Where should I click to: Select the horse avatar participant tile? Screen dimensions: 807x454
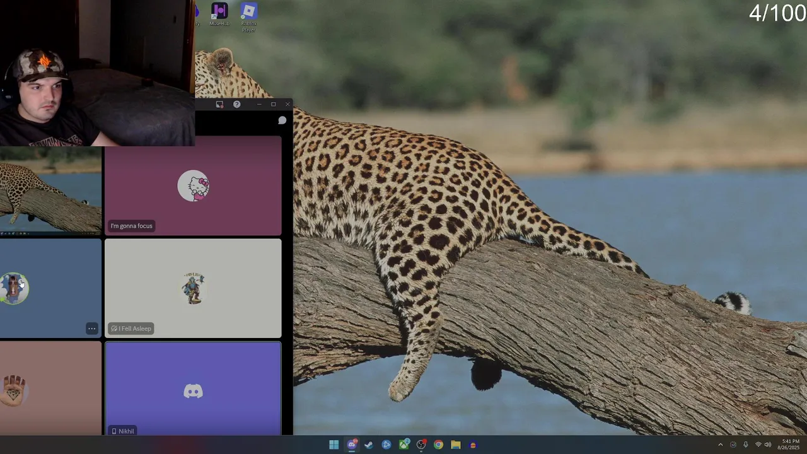point(50,288)
